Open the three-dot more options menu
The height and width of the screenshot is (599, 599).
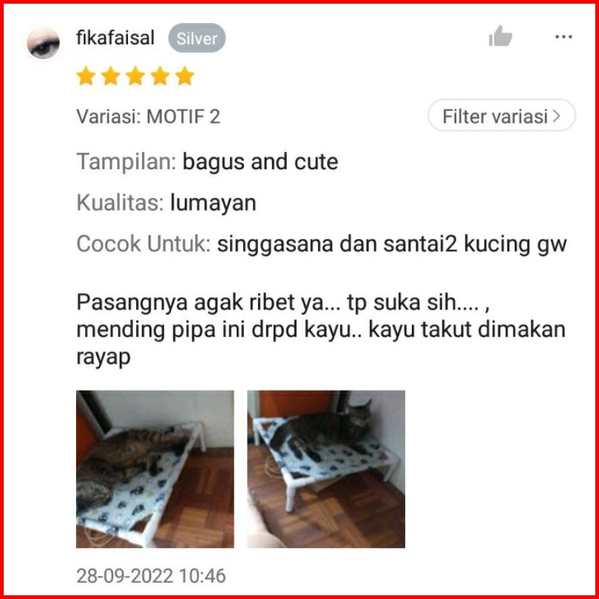pos(564,37)
